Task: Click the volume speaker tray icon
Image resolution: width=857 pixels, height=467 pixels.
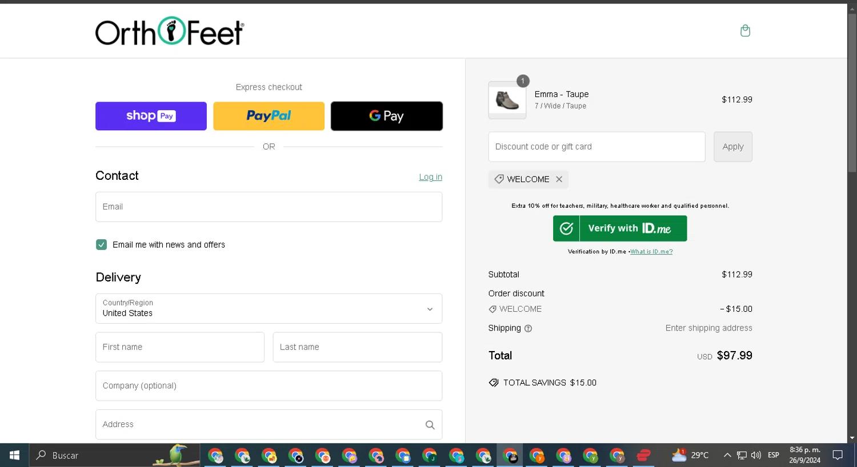Action: click(x=756, y=455)
